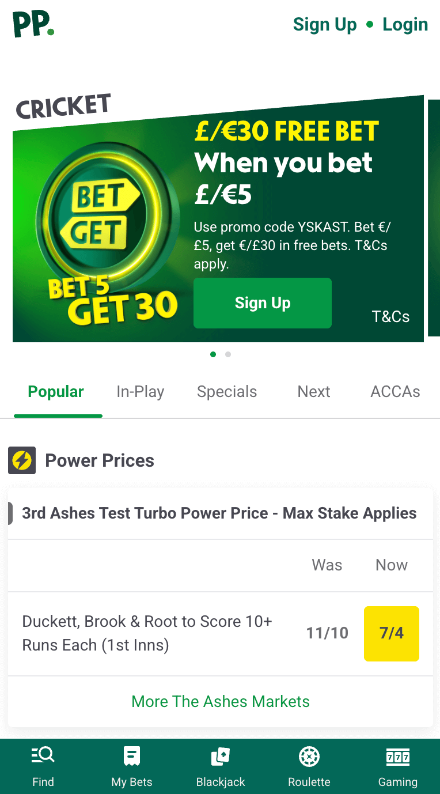Open the T&Cs link on the banner

[x=390, y=316]
